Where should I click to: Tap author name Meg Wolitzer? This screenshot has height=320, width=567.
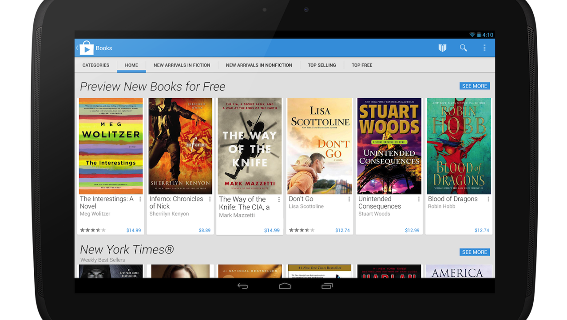coord(95,214)
